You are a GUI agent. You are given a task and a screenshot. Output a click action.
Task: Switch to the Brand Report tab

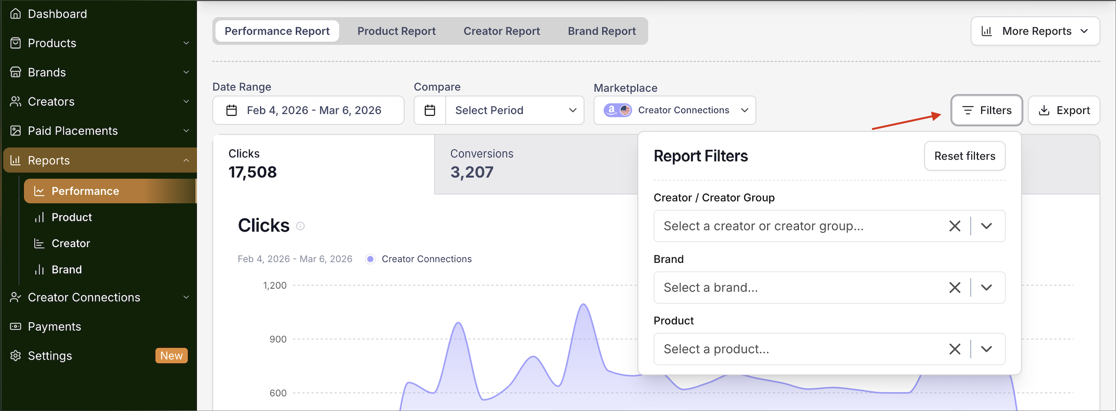tap(601, 31)
